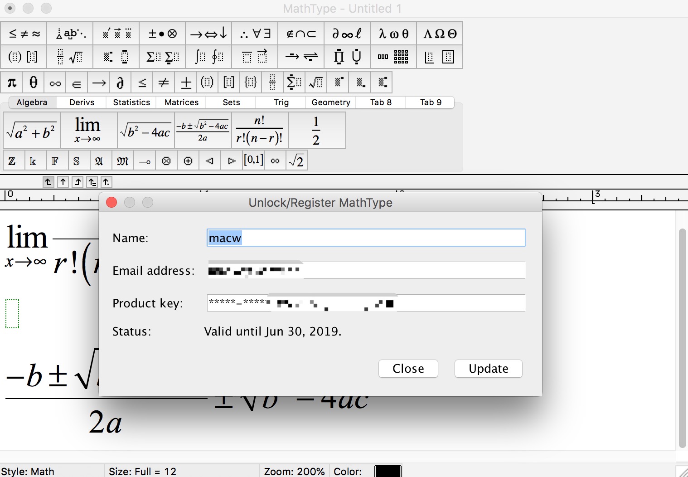Open summation templates palette
The image size is (688, 477).
click(163, 57)
